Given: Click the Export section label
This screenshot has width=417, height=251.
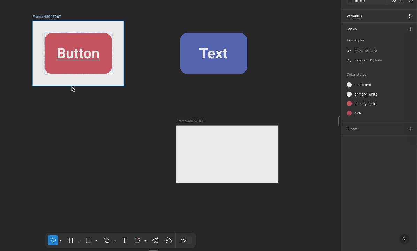Looking at the screenshot, I should coord(352,129).
